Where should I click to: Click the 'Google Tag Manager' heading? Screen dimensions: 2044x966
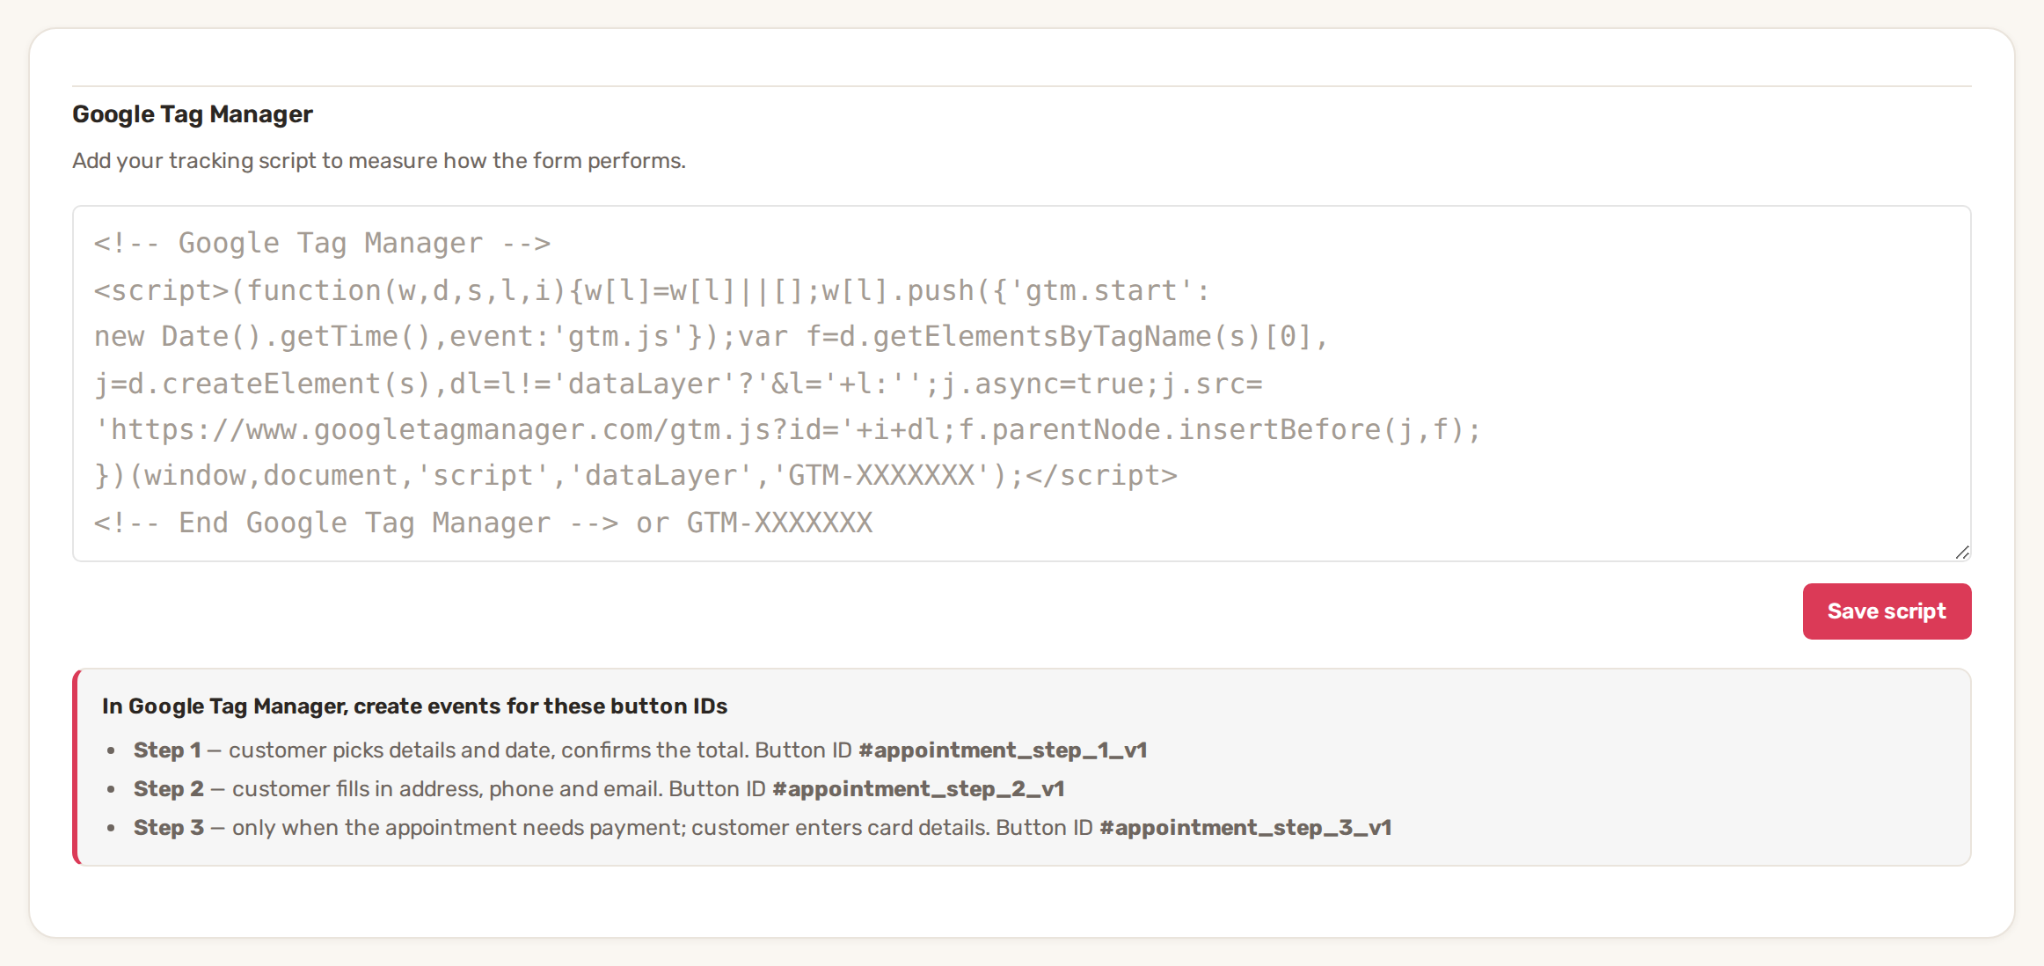tap(193, 114)
